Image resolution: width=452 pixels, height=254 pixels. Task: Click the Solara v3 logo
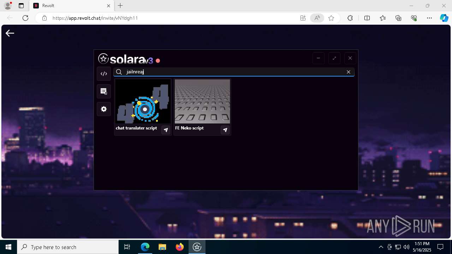coord(126,59)
